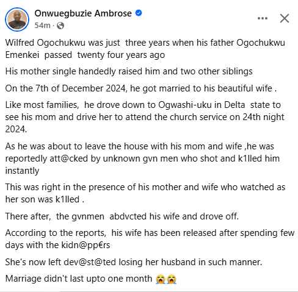Click the paragraph starting 'Wilfred Ogochukwu was just'

pyautogui.click(x=145, y=49)
